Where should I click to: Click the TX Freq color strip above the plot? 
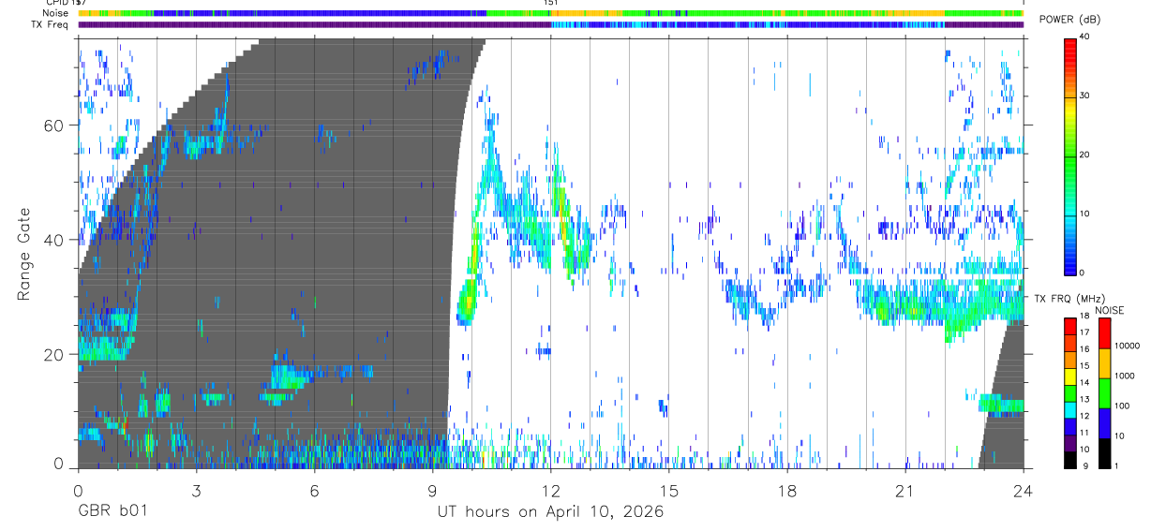pyautogui.click(x=550, y=24)
